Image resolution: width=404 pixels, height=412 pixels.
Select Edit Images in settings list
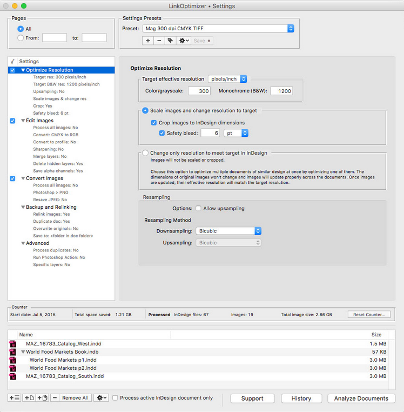coord(39,121)
